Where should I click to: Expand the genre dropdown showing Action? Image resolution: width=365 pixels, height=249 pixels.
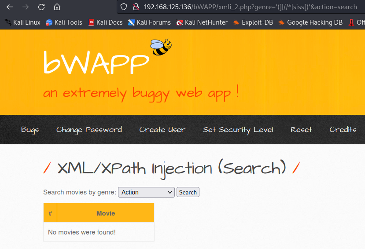pyautogui.click(x=146, y=192)
